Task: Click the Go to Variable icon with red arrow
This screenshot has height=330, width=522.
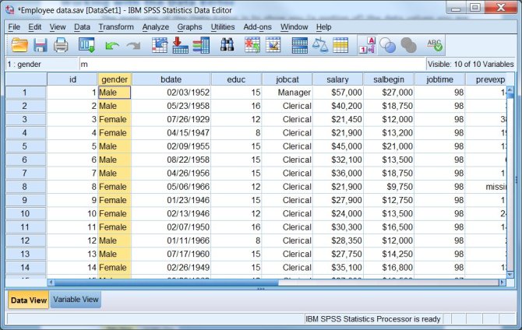Action: pyautogui.click(x=181, y=45)
